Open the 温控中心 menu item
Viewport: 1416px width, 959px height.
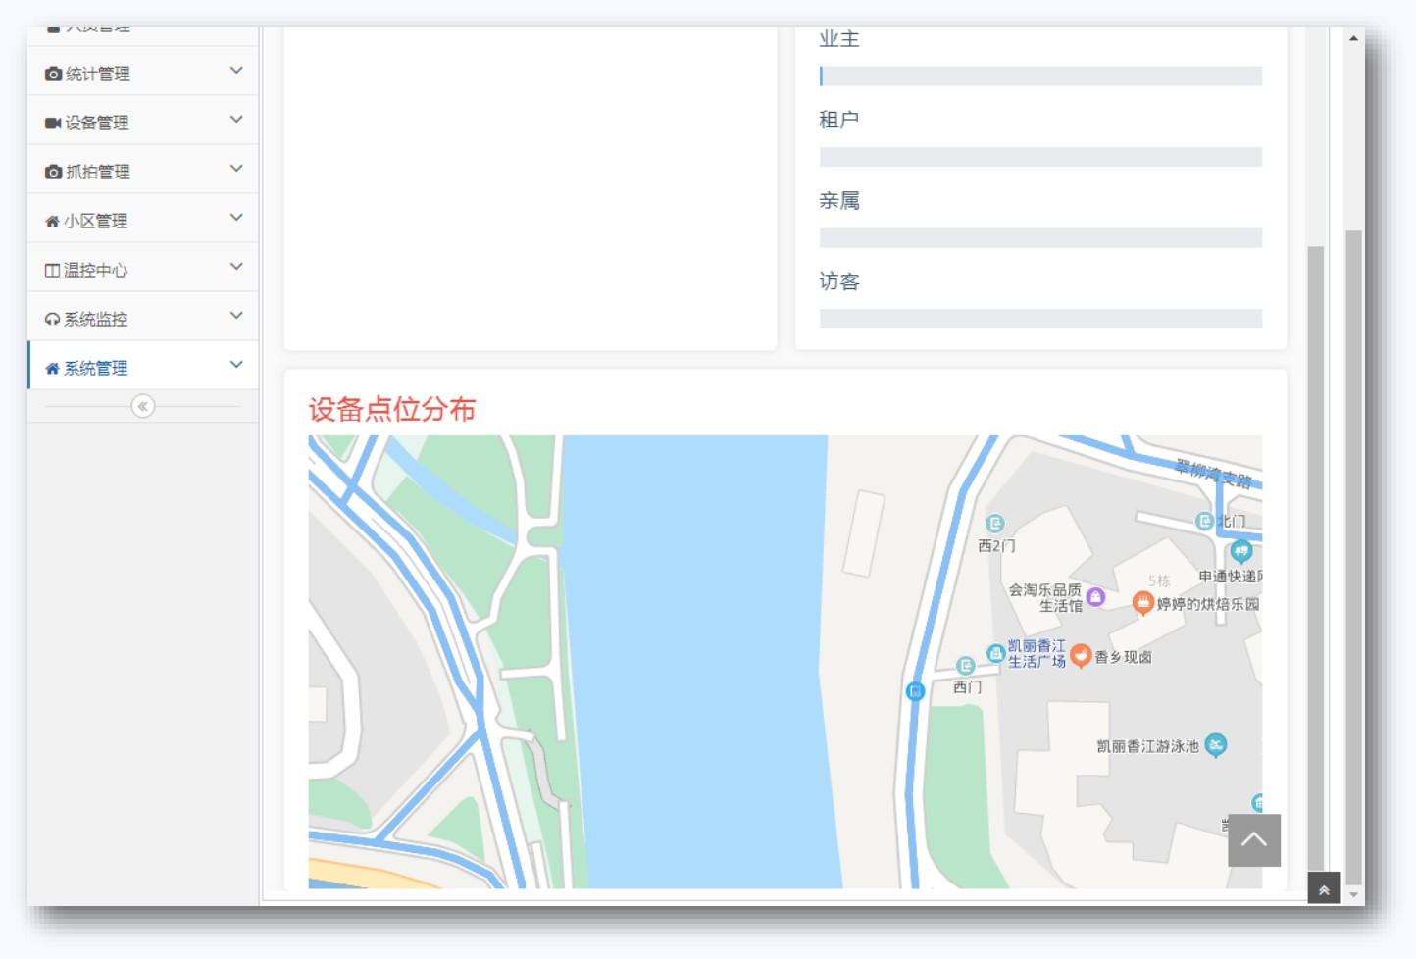pyautogui.click(x=96, y=270)
